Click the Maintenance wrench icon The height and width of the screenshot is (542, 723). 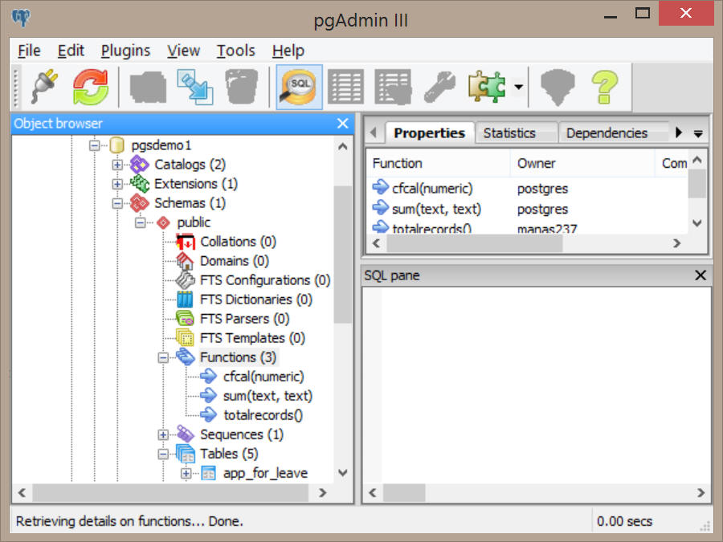point(439,87)
